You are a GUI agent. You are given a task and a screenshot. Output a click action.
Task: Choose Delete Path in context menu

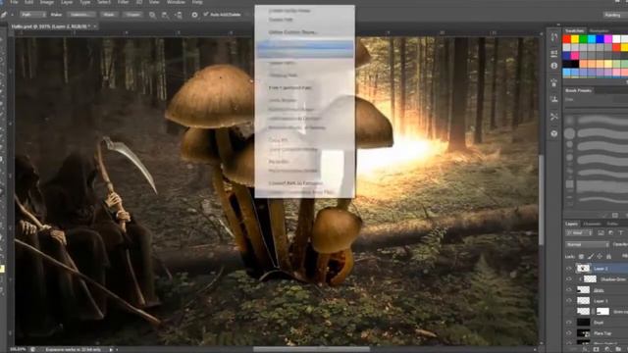281,20
